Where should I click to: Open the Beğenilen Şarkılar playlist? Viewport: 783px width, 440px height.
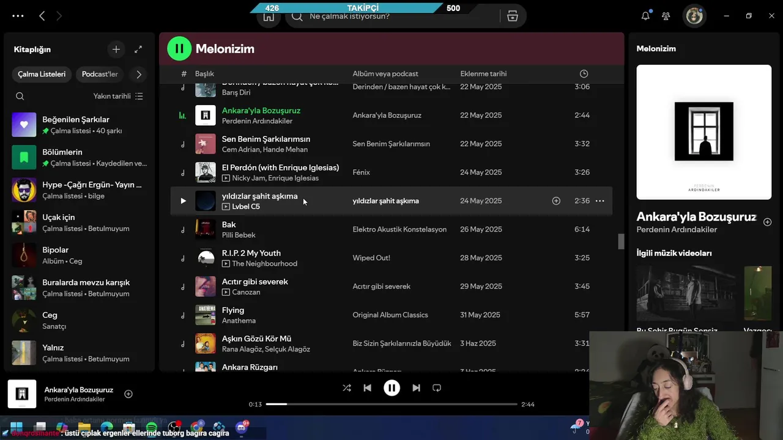tap(80, 125)
